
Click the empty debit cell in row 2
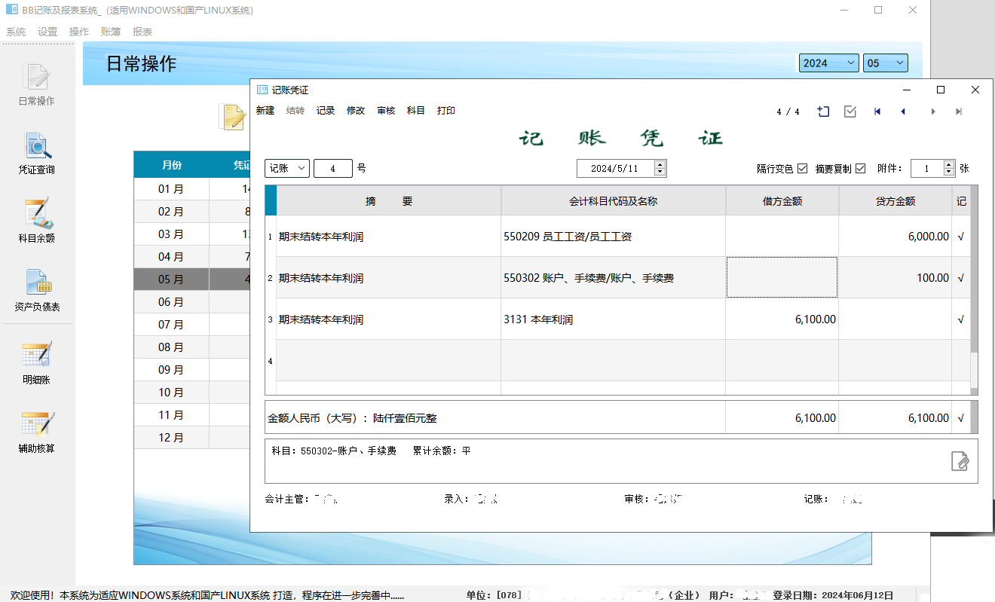(x=782, y=278)
